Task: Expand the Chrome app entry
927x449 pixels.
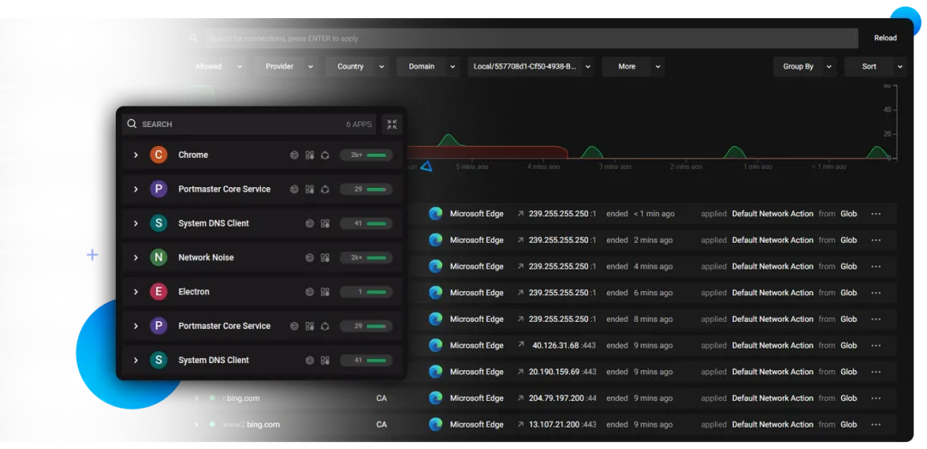Action: click(136, 155)
